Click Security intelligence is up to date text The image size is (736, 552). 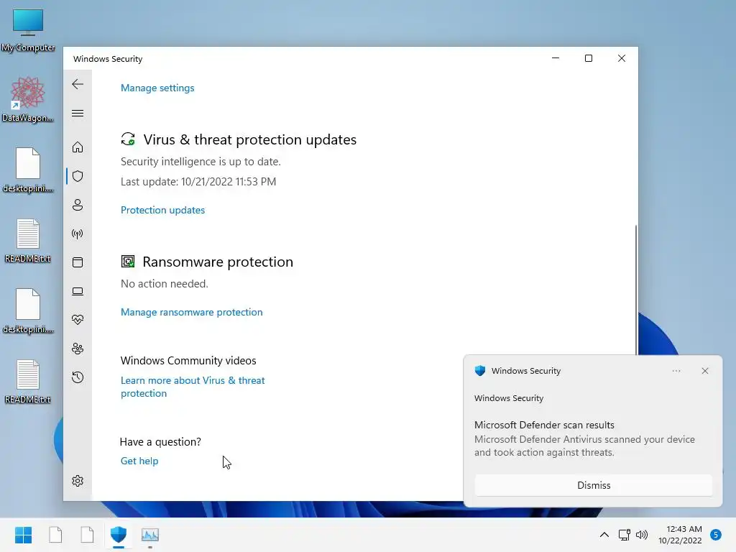tap(201, 162)
